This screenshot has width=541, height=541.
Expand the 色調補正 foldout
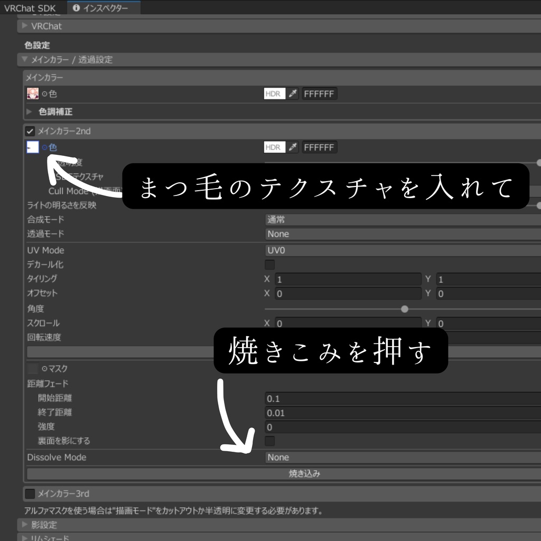[30, 111]
